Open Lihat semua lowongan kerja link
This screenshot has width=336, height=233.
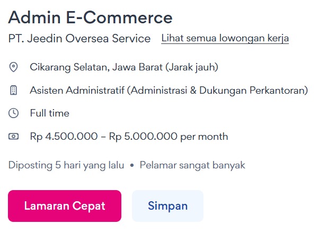pos(225,39)
